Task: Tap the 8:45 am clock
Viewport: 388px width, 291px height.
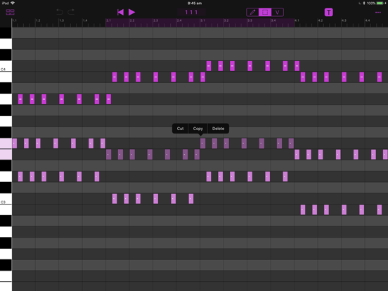Action: click(x=195, y=4)
